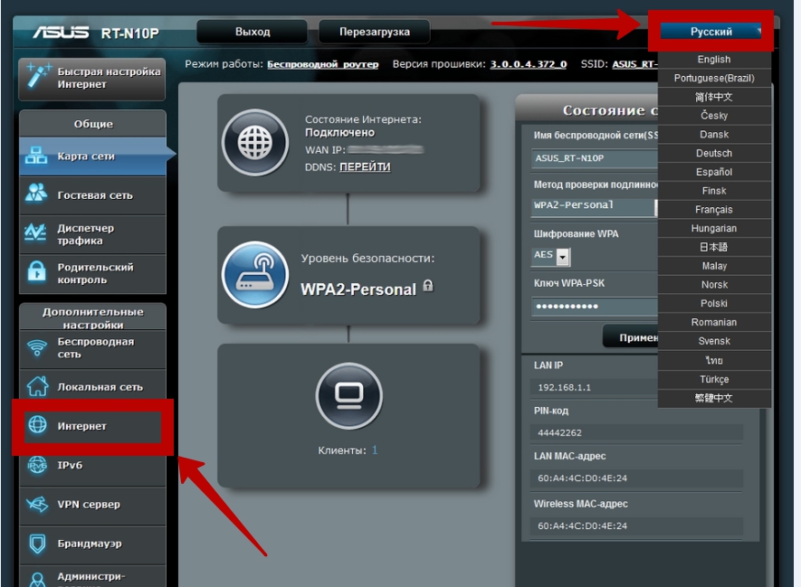
Task: Click the parental control padlock icon
Action: tap(36, 271)
